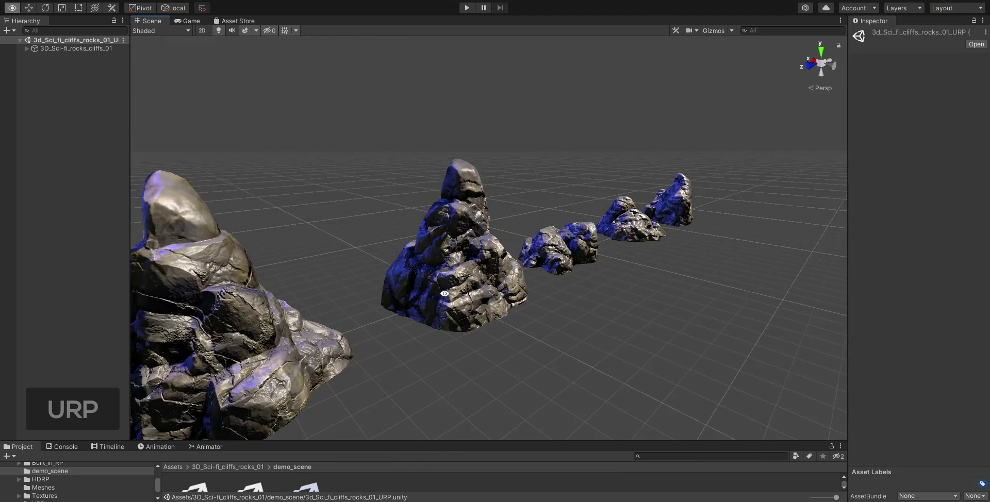
Task: Open Scene view panel options menu
Action: click(x=840, y=21)
